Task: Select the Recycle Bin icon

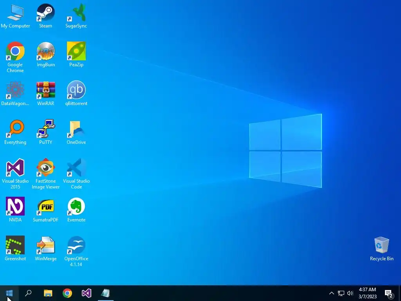Action: (381, 249)
